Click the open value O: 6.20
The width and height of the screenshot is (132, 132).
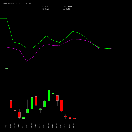[x=46, y=9]
